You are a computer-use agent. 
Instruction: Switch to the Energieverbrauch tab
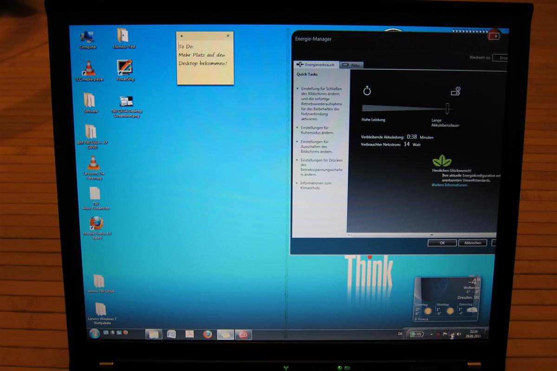[x=316, y=65]
